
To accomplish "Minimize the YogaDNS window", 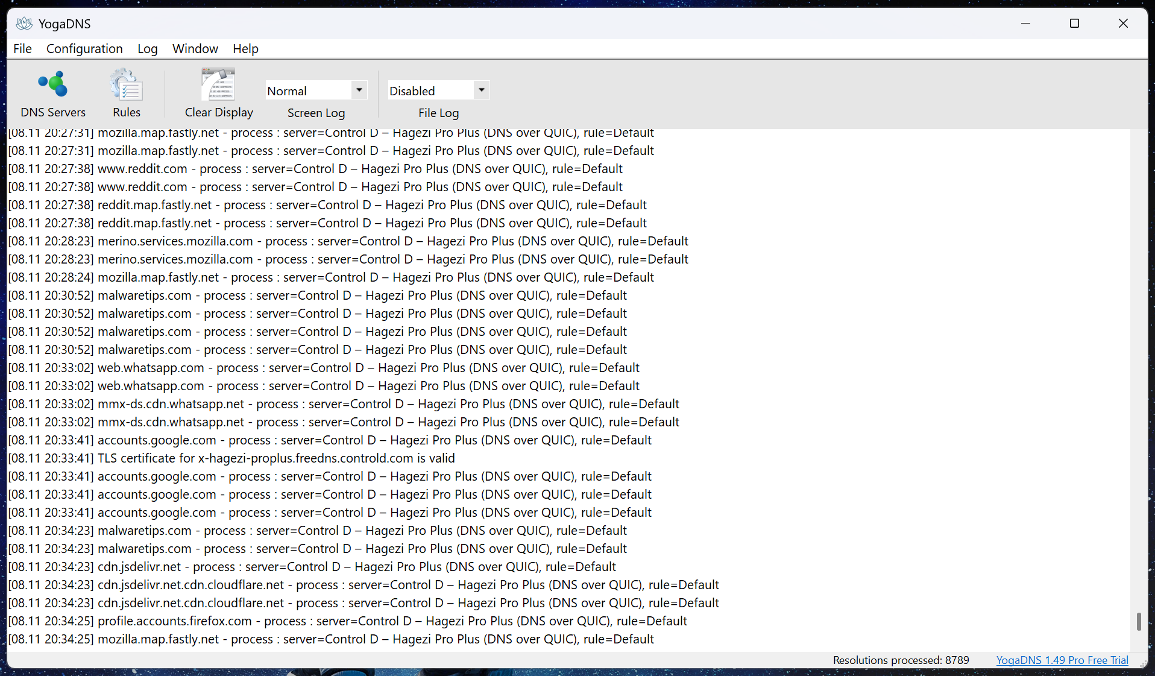I will (1026, 24).
